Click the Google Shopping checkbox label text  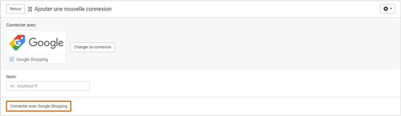pyautogui.click(x=32, y=59)
